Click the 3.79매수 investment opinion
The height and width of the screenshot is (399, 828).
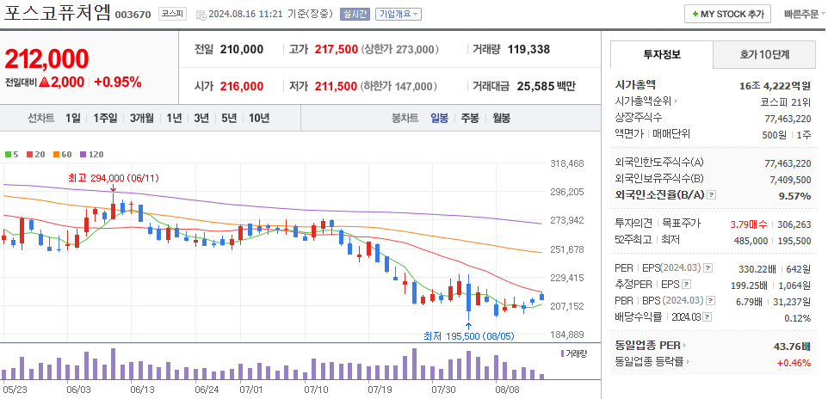(749, 224)
